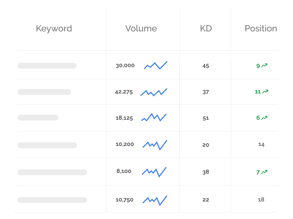Click the KD column header
Image resolution: width=293 pixels, height=219 pixels.
point(206,28)
